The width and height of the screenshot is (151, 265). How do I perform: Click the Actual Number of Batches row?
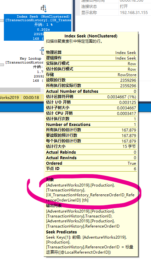point(91,91)
